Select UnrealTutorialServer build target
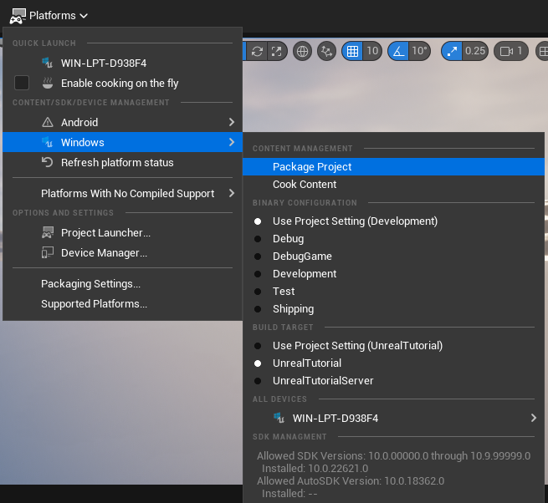 pos(323,381)
